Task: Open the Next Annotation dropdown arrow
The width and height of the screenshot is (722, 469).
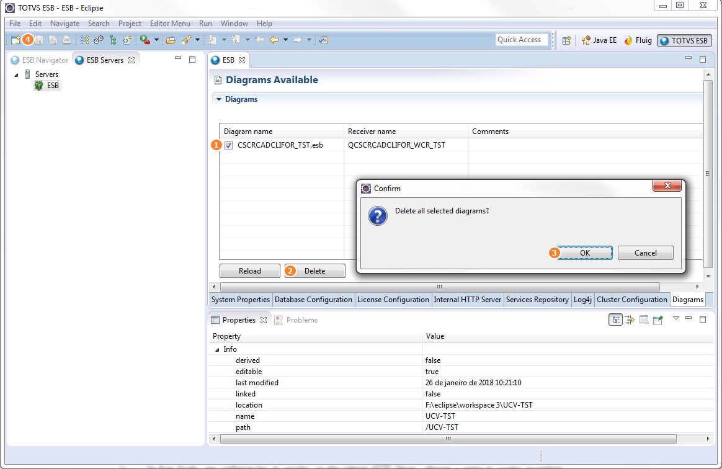Action: (225, 40)
